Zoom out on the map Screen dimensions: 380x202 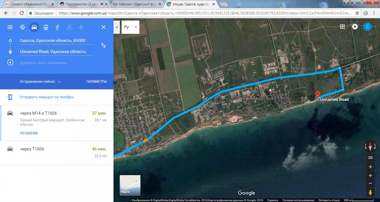pyautogui.click(x=370, y=183)
